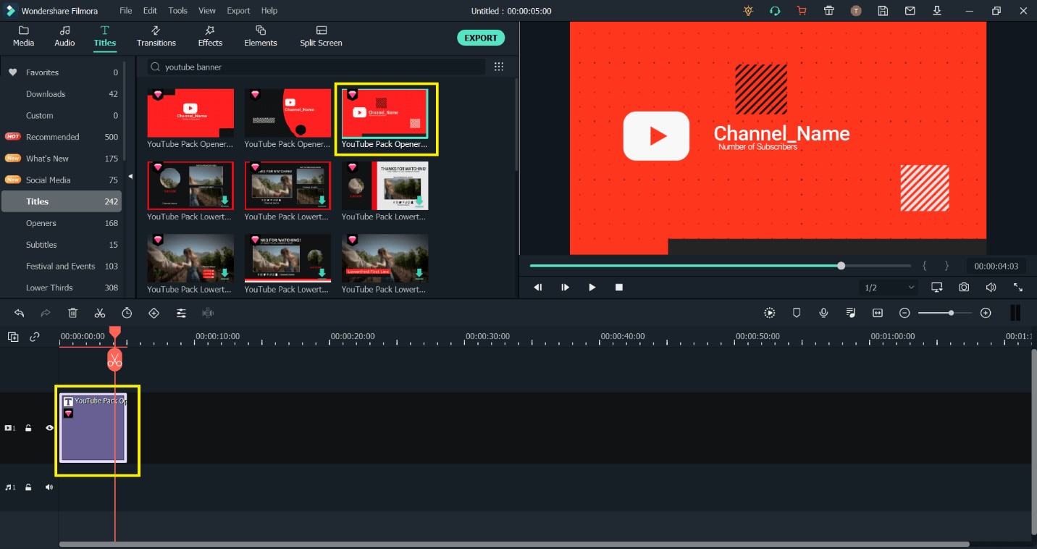Add a marker with shield icon

tap(797, 313)
